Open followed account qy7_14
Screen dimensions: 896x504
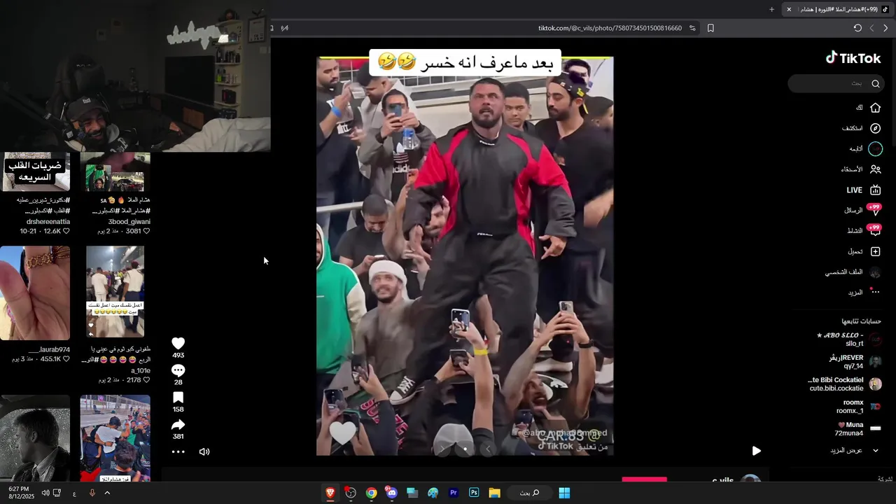pos(854,362)
